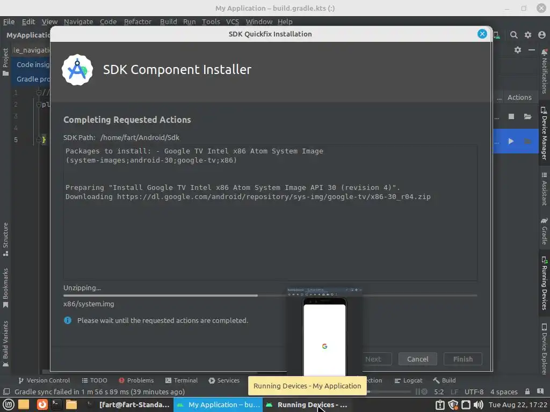Open device folder icon next to stop button

click(x=527, y=116)
